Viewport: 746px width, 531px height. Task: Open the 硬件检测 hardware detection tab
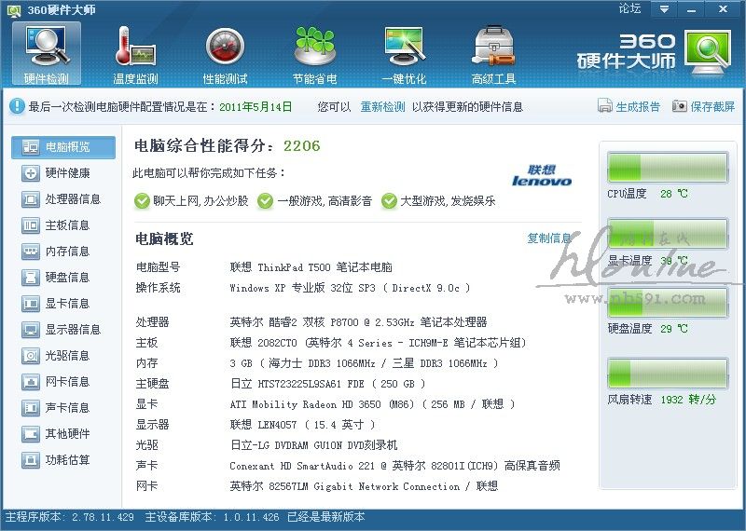coord(47,54)
